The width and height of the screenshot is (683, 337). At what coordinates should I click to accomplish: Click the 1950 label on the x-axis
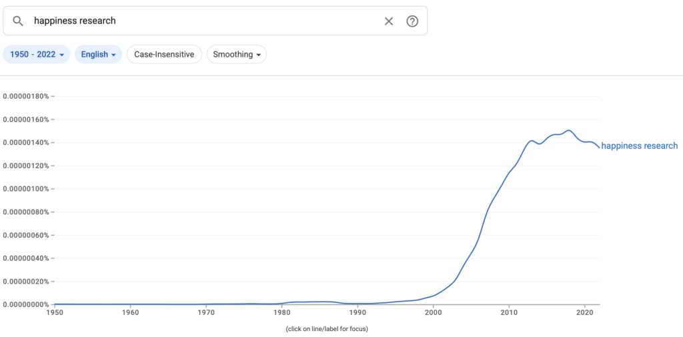pos(55,312)
